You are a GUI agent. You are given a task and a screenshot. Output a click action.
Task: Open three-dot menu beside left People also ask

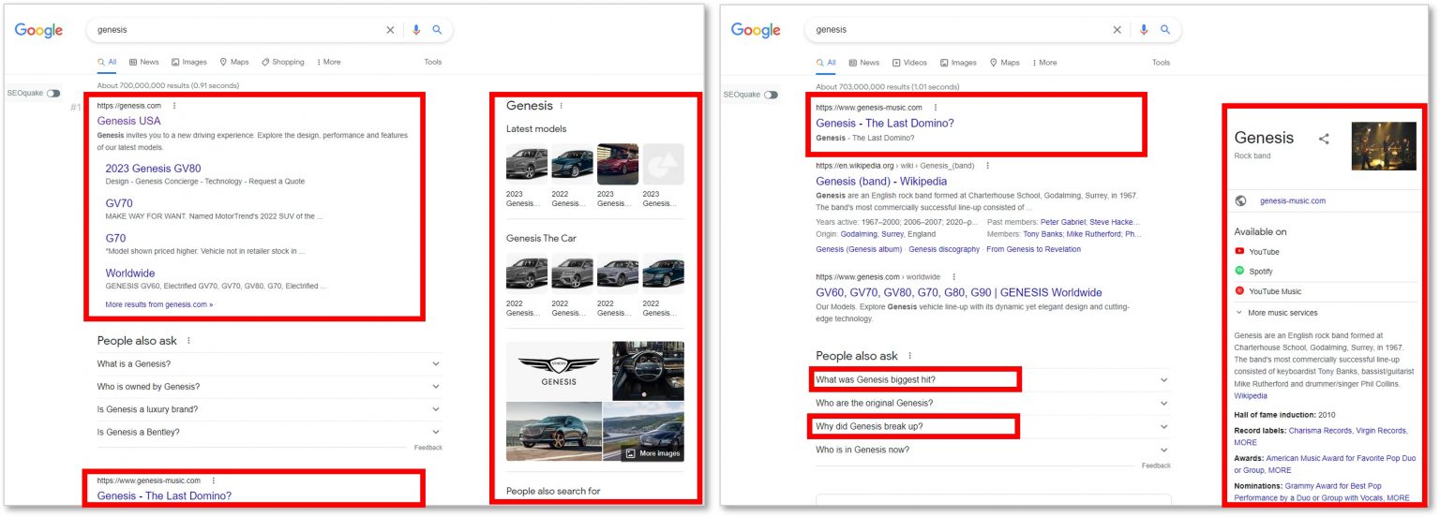tap(188, 341)
